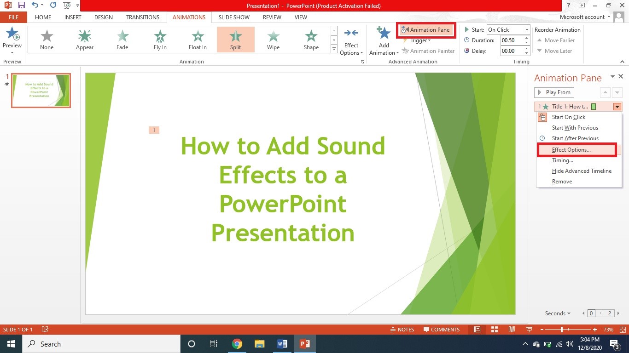Open Effect Options from the context menu
Viewport: 629px width, 353px height.
tap(571, 149)
